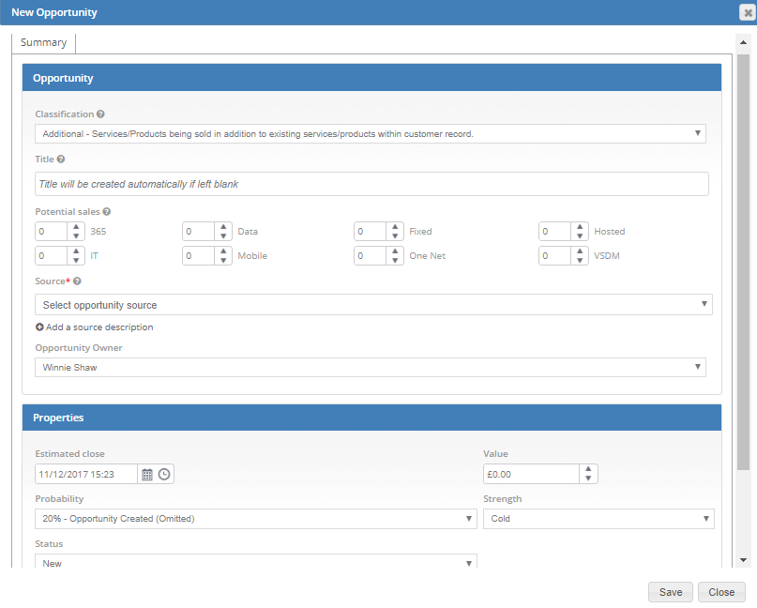Click the Opportunity section header
This screenshot has width=757, height=608.
pos(371,78)
